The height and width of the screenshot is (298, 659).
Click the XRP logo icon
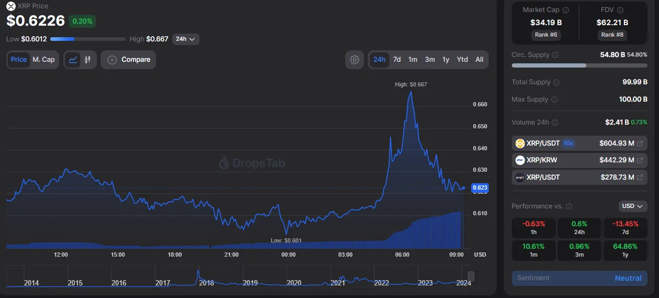(x=10, y=6)
